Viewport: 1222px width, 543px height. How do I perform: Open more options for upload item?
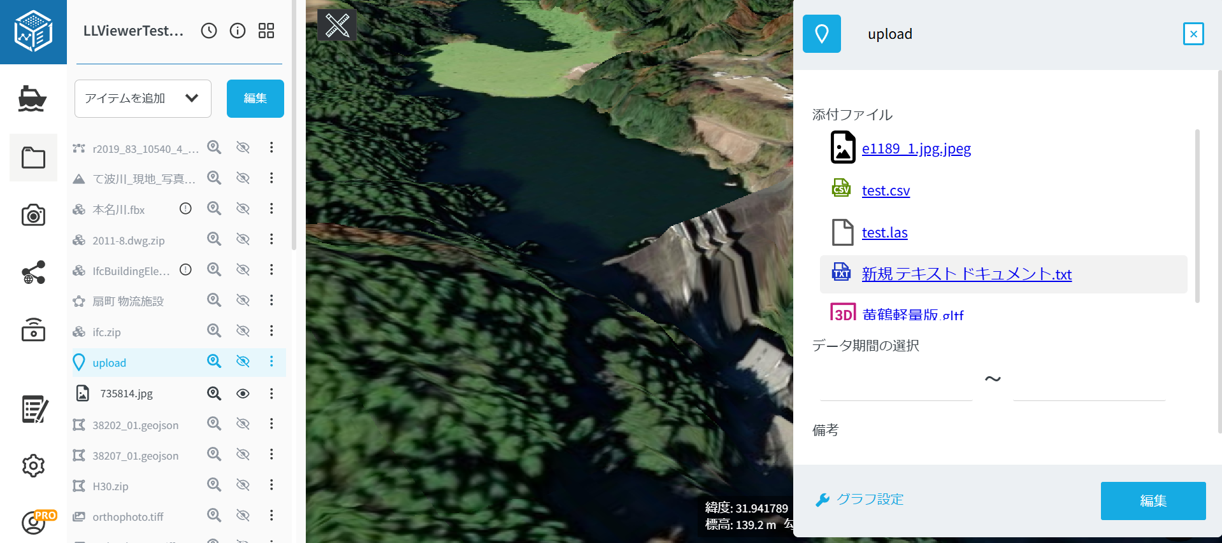[271, 362]
